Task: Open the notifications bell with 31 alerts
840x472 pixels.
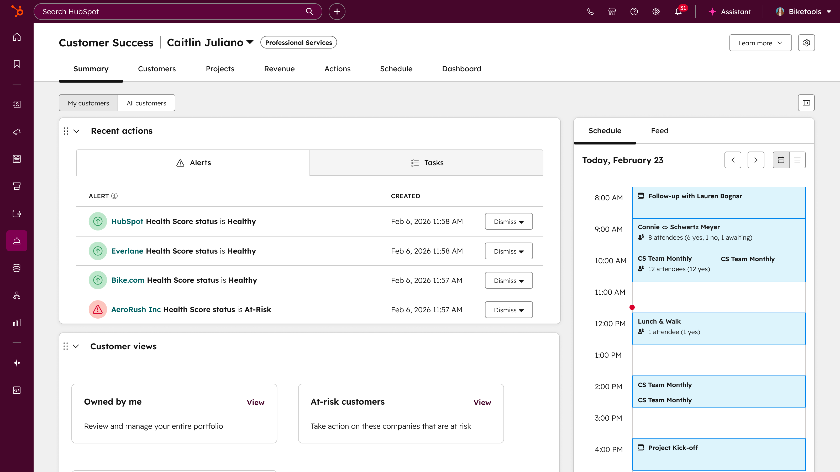Action: click(678, 11)
